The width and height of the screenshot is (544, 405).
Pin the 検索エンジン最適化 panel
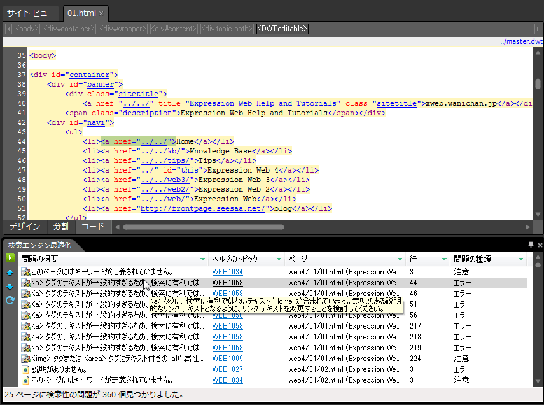click(x=531, y=245)
